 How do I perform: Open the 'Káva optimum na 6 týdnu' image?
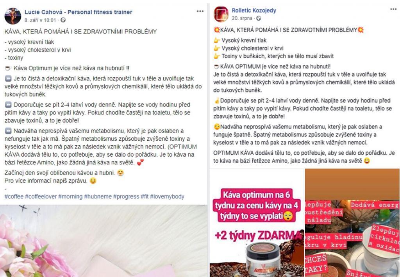point(257,223)
